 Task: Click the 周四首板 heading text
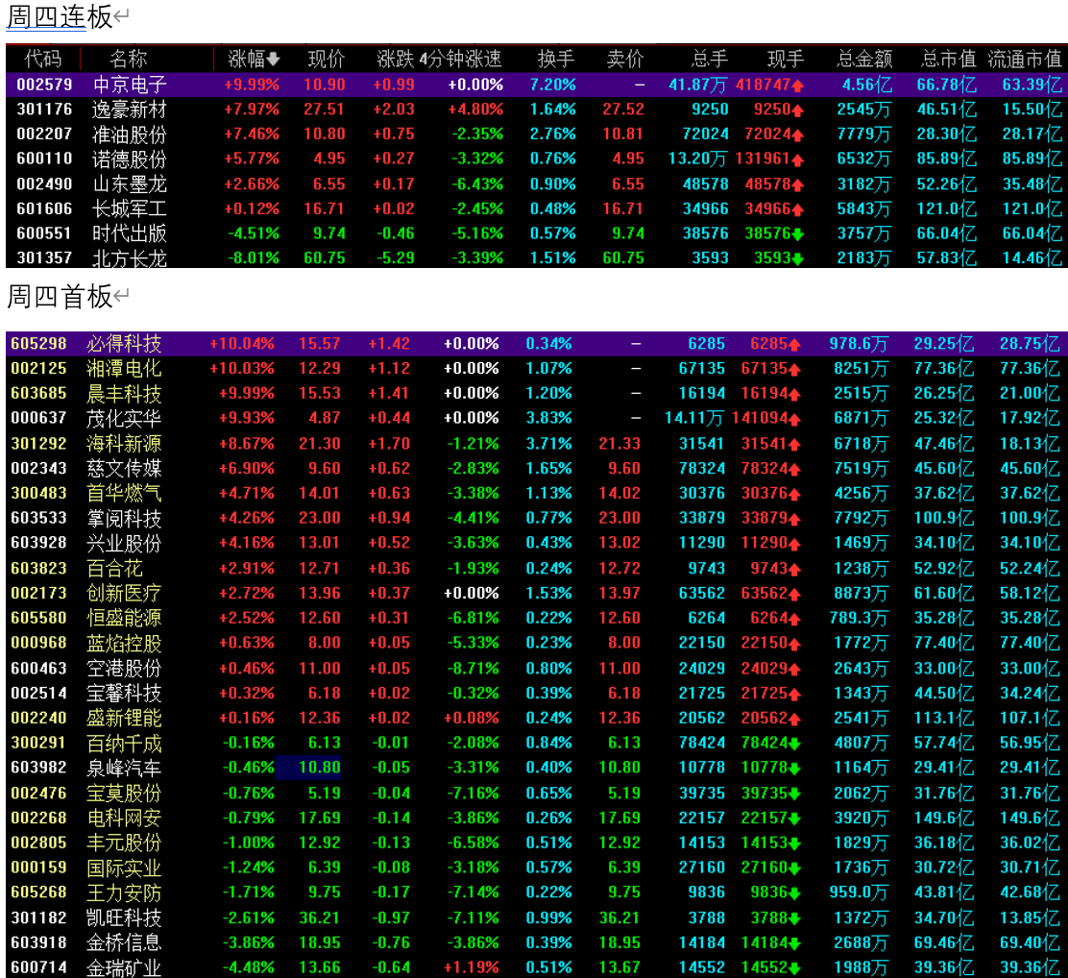[60, 297]
